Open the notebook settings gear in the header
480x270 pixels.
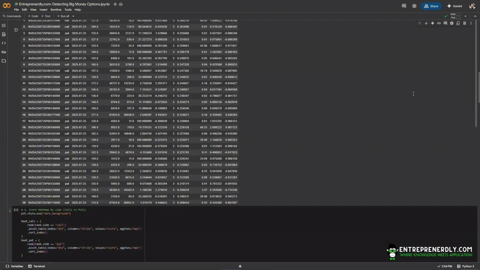coord(414,6)
